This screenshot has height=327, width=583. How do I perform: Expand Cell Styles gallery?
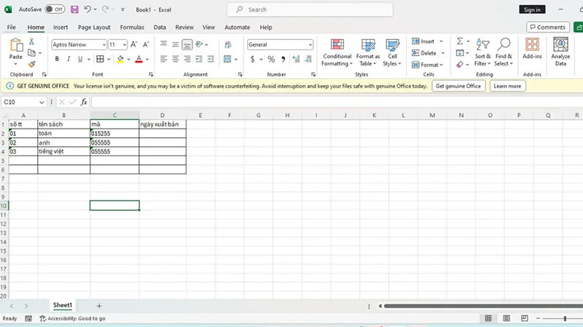(392, 52)
